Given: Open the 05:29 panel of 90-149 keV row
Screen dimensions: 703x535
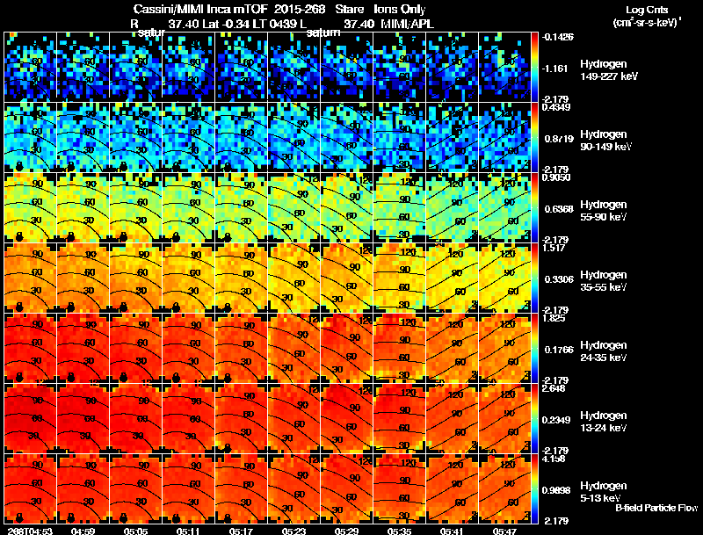Looking at the screenshot, I should [x=346, y=137].
